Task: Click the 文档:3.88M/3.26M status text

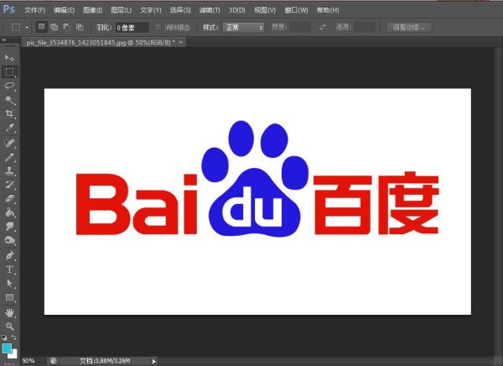Action: (105, 361)
